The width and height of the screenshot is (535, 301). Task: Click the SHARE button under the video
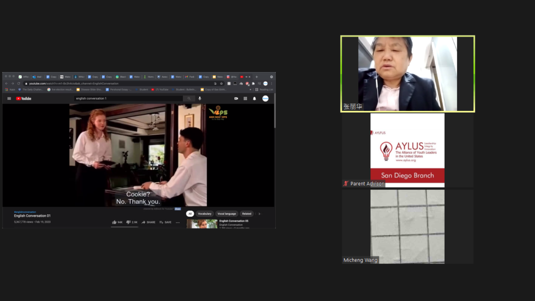148,222
